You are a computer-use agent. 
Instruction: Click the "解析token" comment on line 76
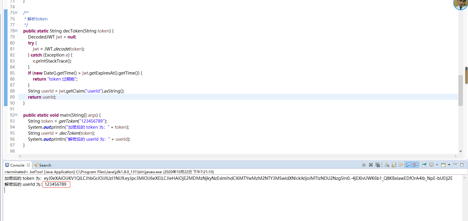[x=37, y=19]
